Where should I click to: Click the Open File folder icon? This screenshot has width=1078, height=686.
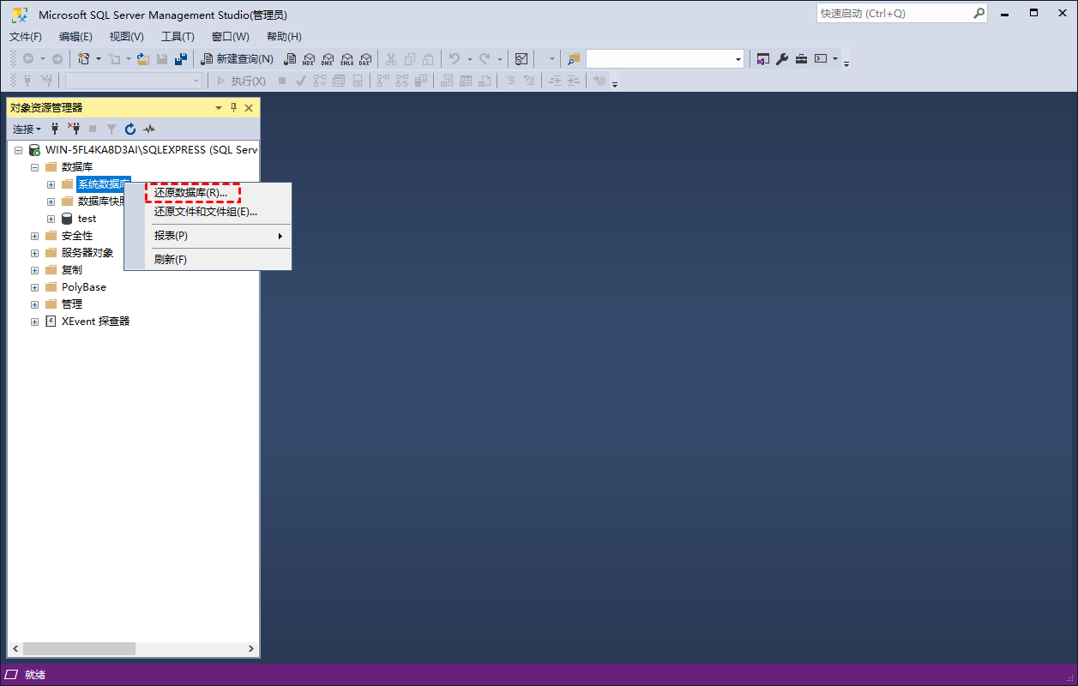pos(143,59)
